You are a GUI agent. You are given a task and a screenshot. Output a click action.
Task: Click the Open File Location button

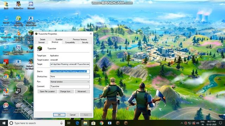pos(47,91)
